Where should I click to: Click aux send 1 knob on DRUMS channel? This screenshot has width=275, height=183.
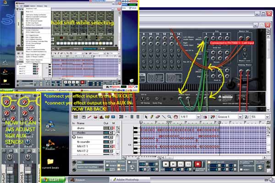click(6, 102)
